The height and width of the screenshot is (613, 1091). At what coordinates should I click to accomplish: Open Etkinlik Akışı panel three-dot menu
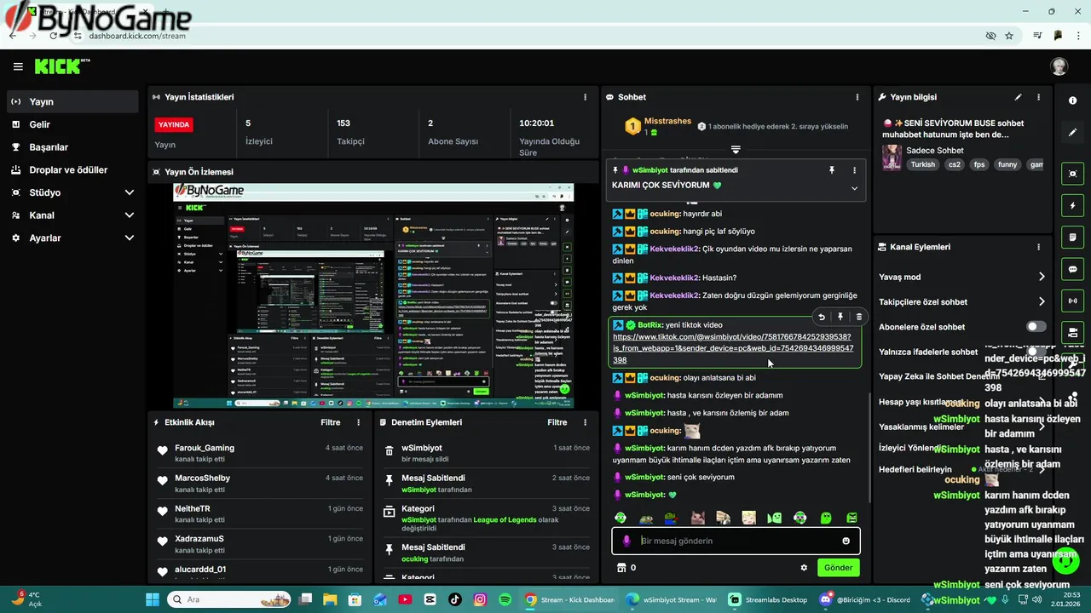click(358, 422)
